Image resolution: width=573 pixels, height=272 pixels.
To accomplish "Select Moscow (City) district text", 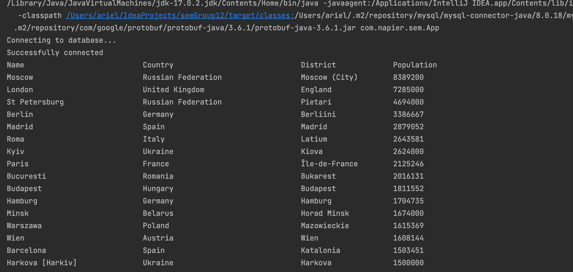I will [x=329, y=77].
